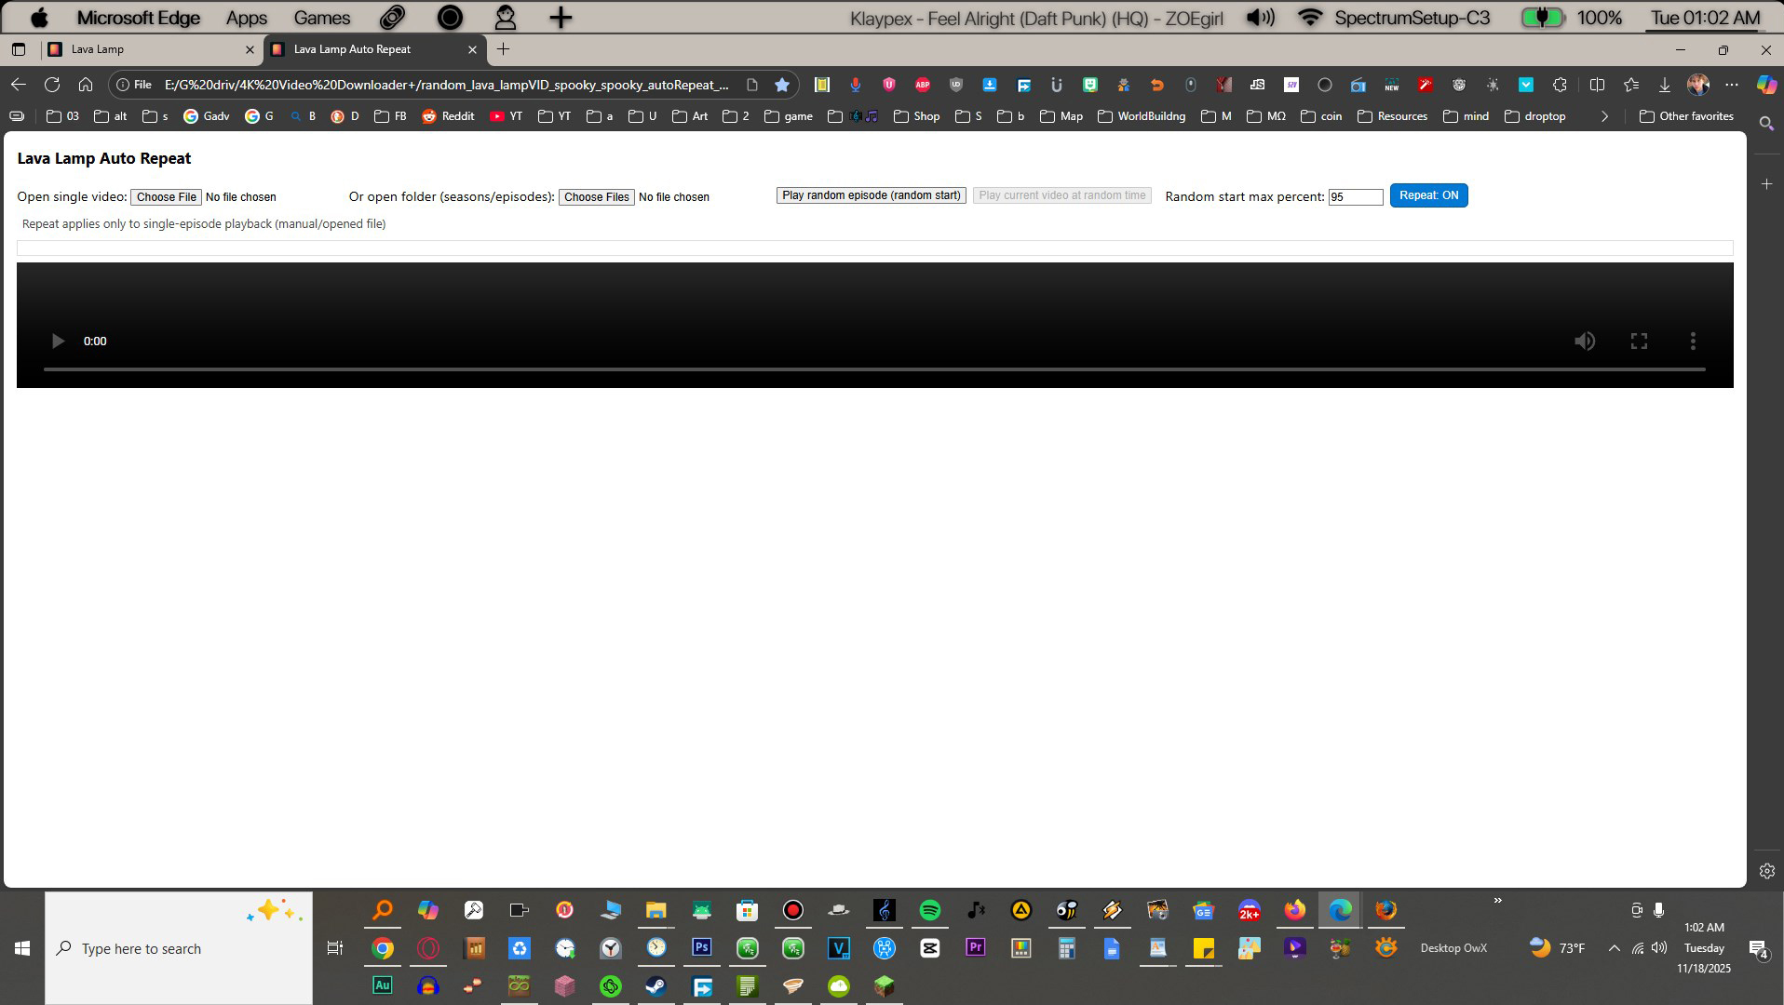Toggle favorite star for this page

782,85
